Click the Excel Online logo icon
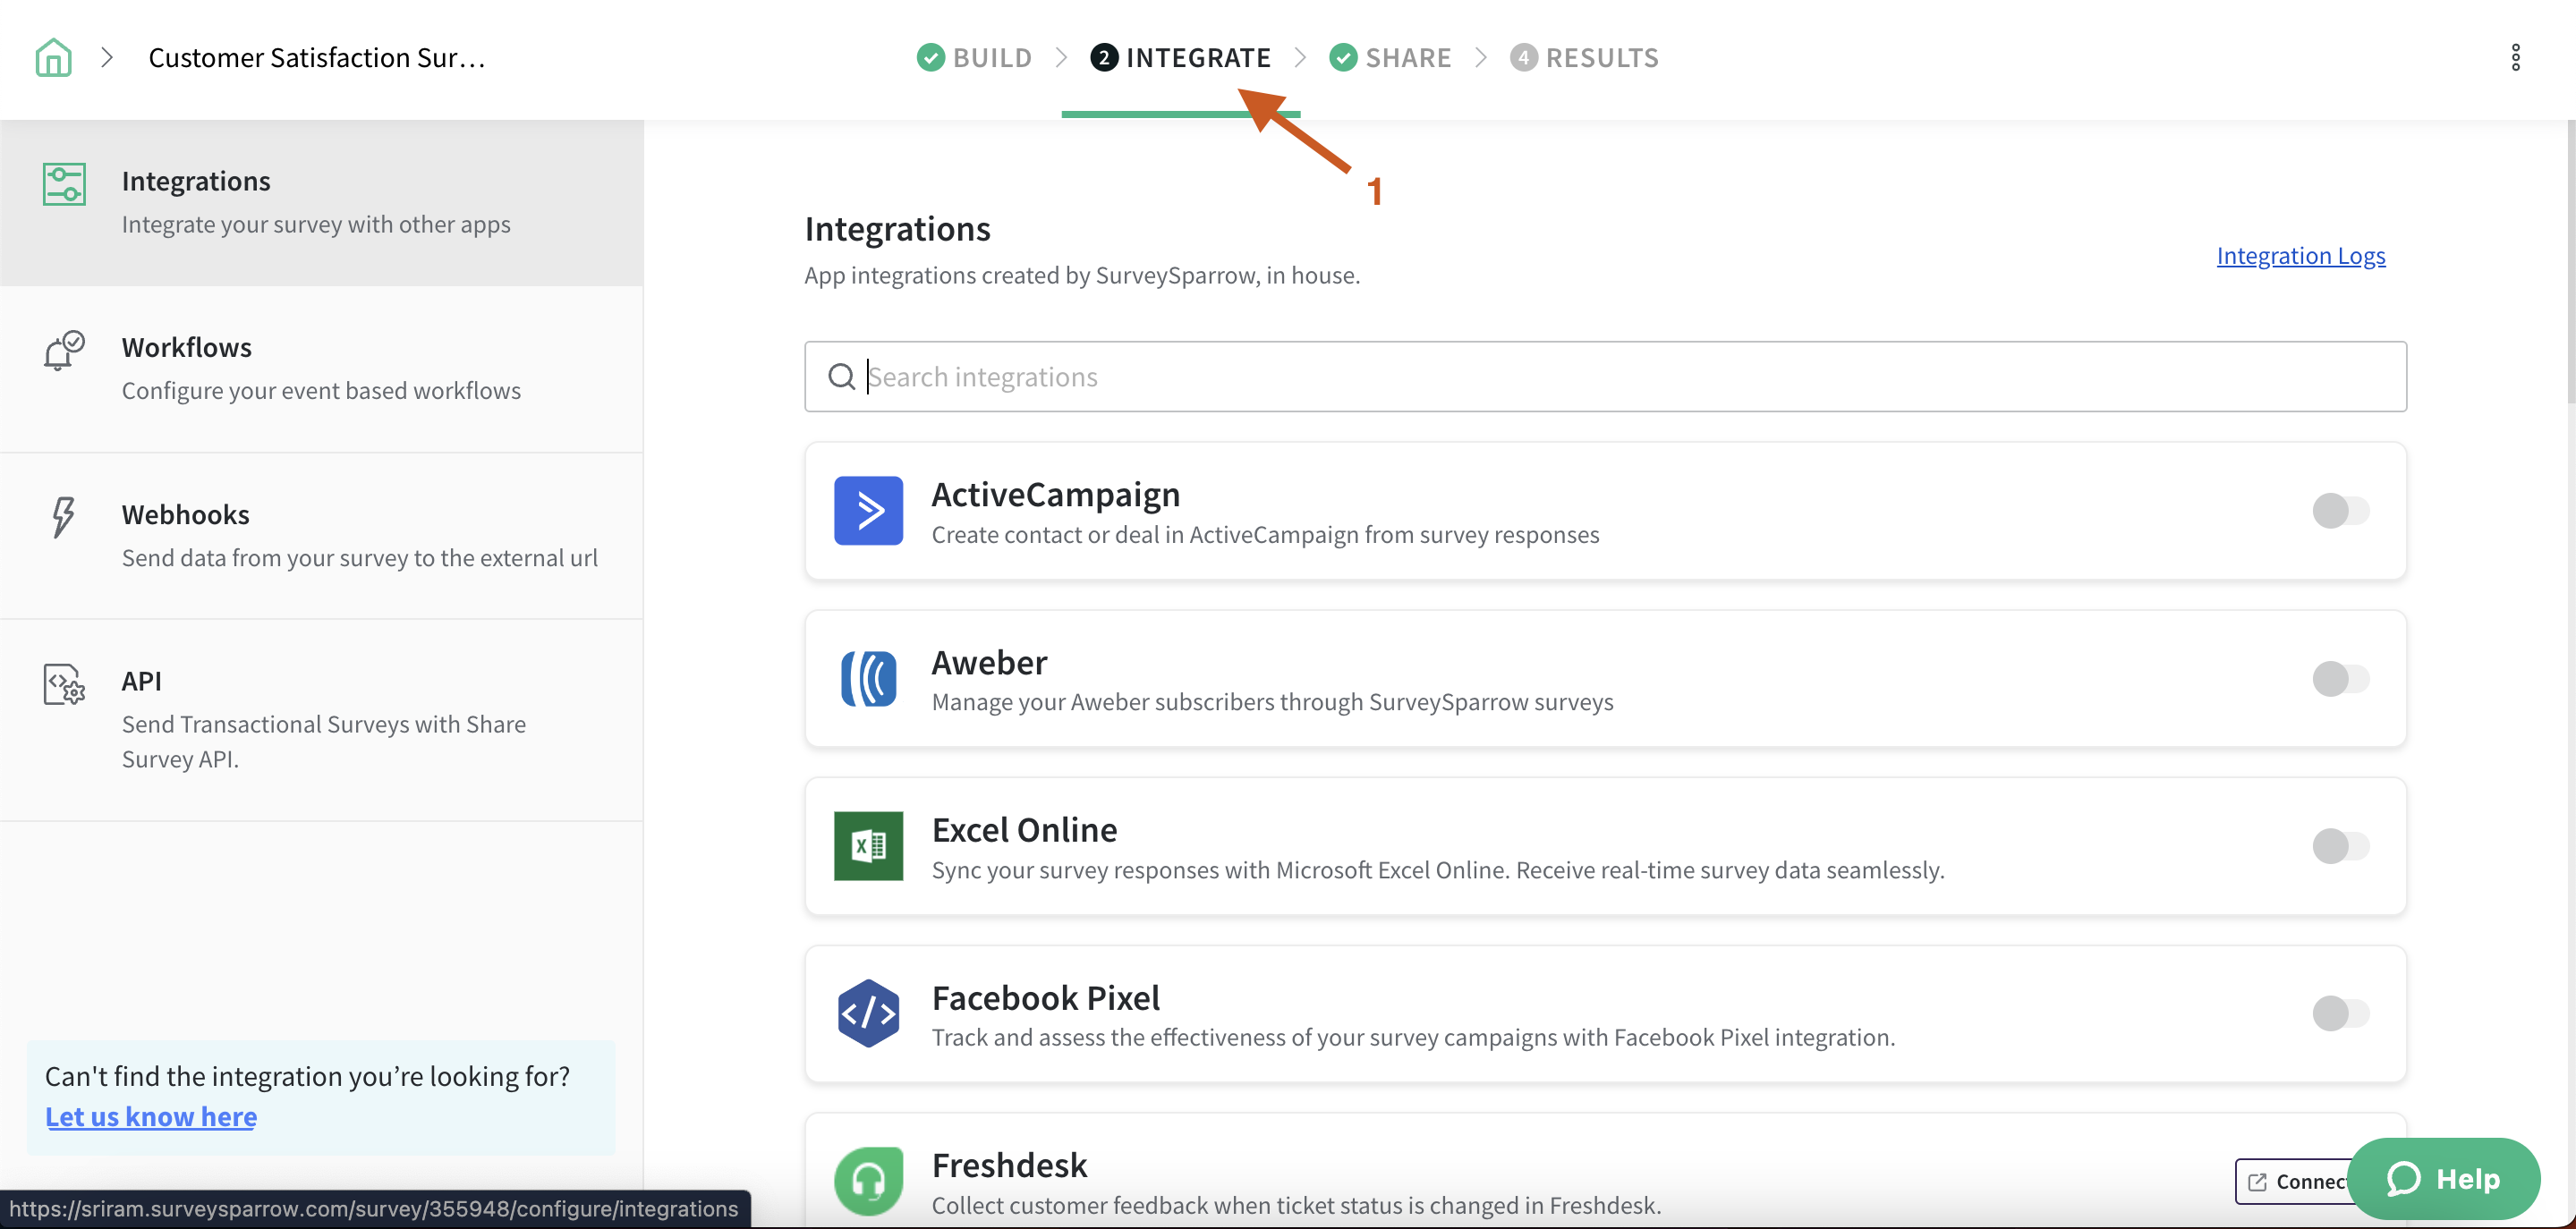Viewport: 2576px width, 1229px height. tap(868, 846)
